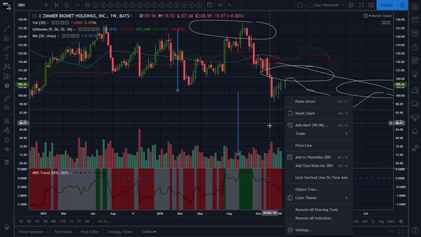The width and height of the screenshot is (421, 237).
Task: Open the candlestick chart style selector
Action: point(57,5)
